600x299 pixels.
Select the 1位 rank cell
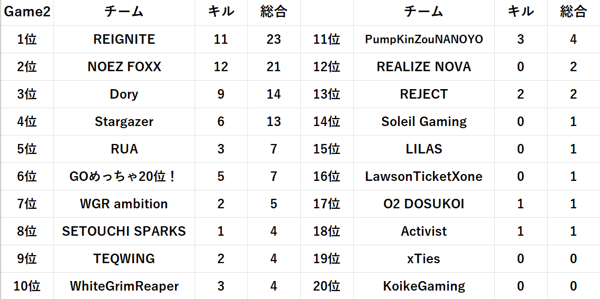coord(27,40)
